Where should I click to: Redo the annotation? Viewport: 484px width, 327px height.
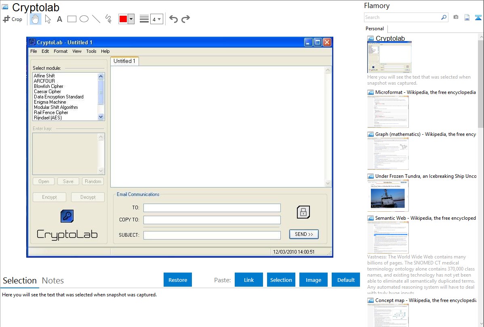coord(185,19)
